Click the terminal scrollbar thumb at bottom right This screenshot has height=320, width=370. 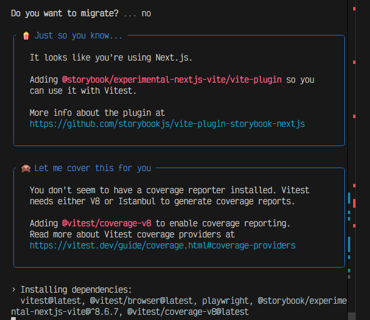point(351,316)
